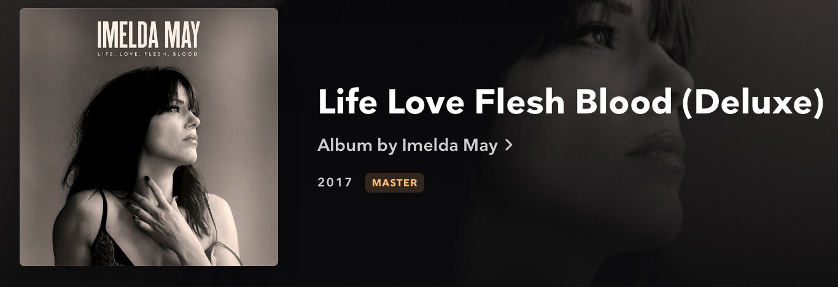
Task: Click IMELDA MAY heading on cover art
Action: coord(149,35)
